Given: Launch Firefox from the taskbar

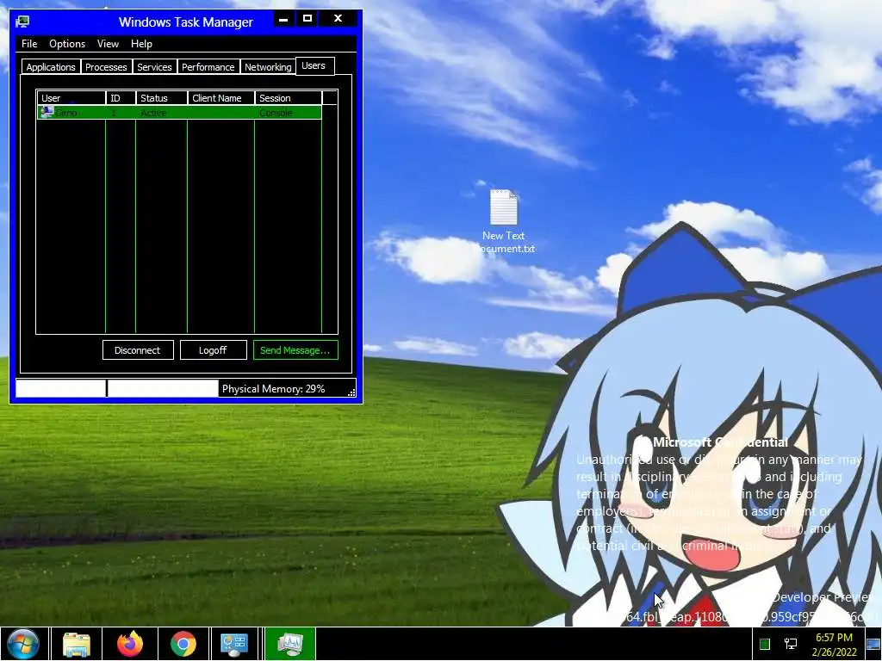Looking at the screenshot, I should tap(130, 644).
